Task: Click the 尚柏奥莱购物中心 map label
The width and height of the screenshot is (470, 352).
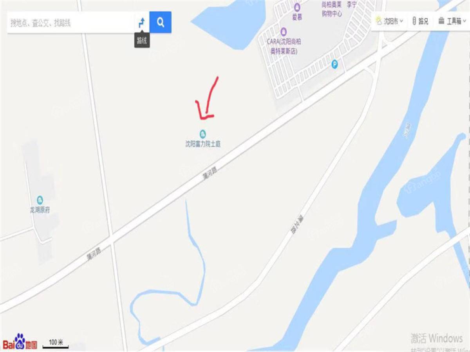Action: (x=331, y=10)
